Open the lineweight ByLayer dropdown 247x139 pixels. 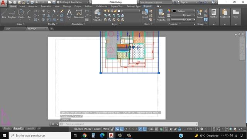pyautogui.click(x=183, y=15)
